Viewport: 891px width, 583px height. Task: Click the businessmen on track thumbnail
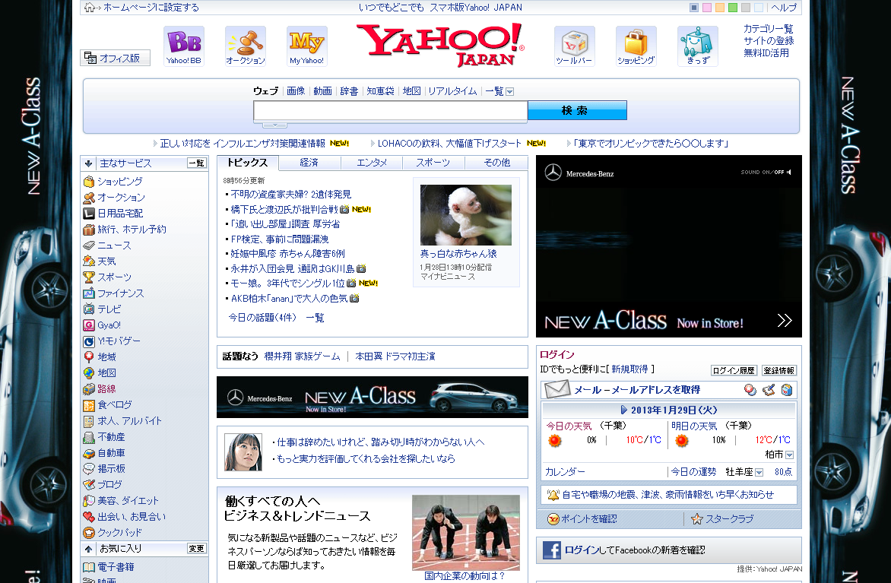point(466,532)
